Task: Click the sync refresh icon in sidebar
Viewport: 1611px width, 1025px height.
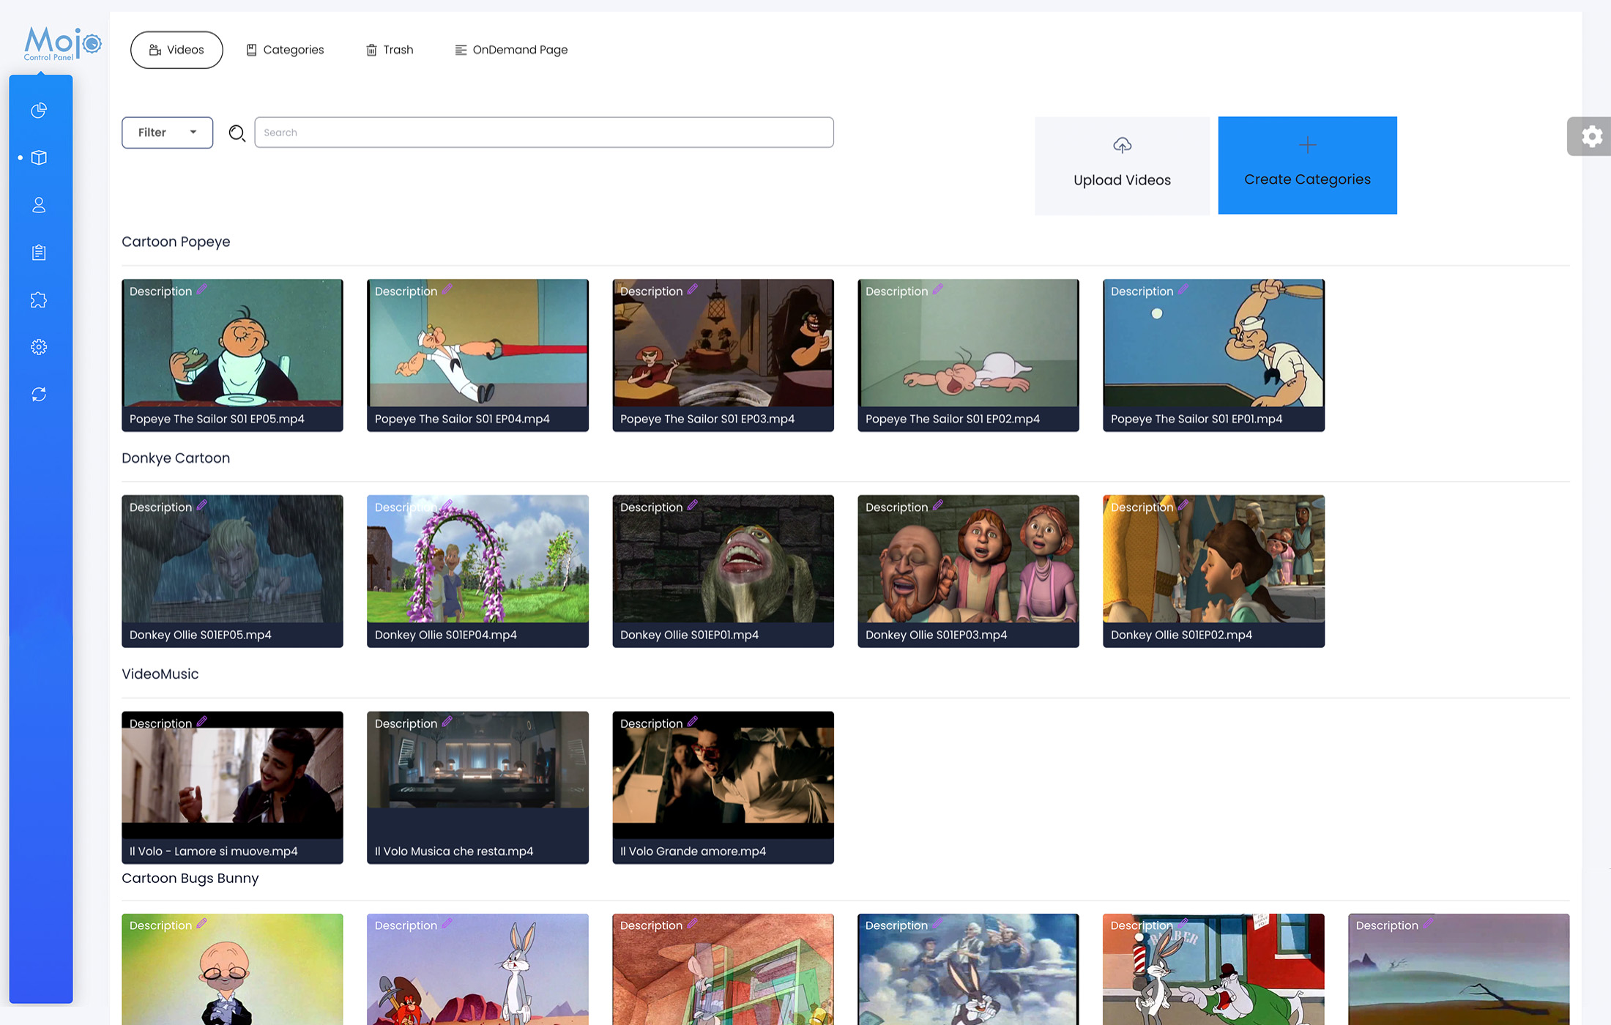Action: (38, 394)
